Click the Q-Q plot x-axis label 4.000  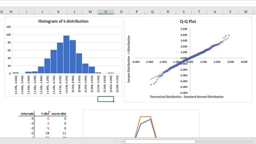244,62
